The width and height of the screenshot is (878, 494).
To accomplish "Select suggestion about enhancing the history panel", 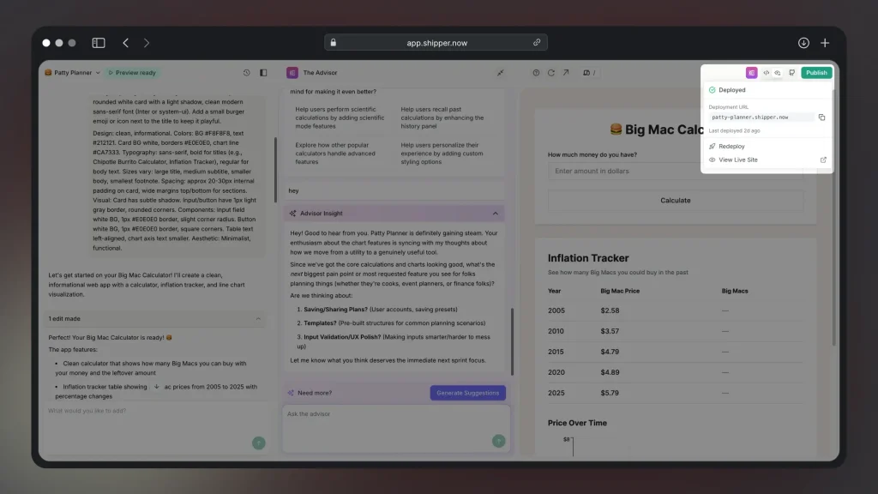I will click(x=443, y=117).
